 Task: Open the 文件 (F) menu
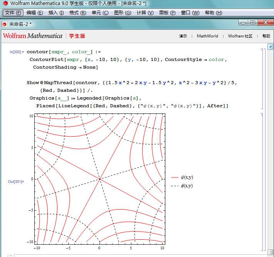pos(13,13)
